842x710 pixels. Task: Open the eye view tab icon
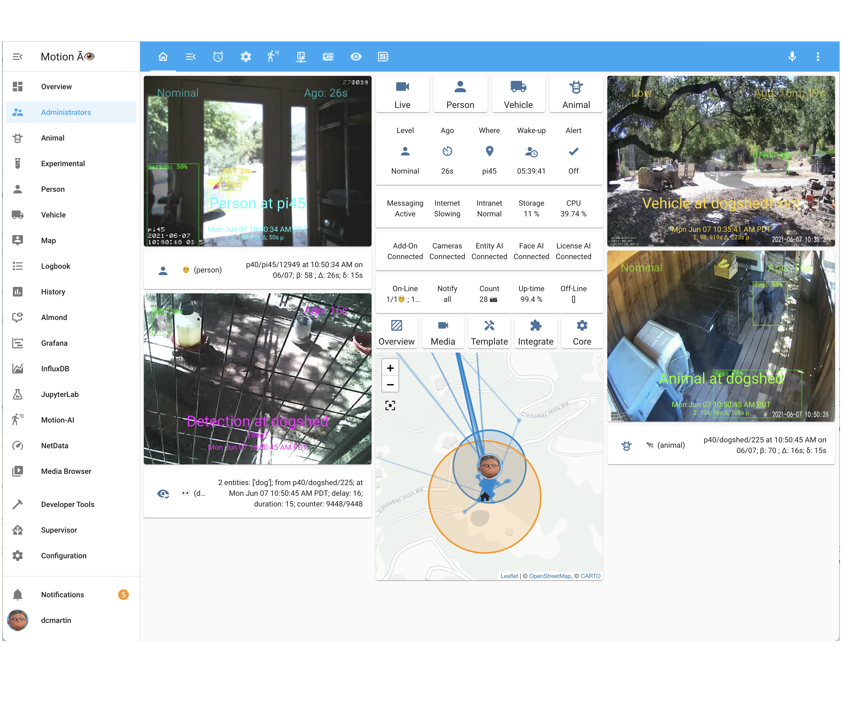click(356, 57)
